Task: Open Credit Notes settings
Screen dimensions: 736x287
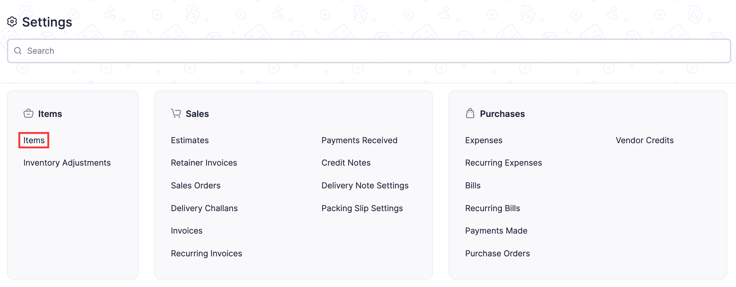Action: pos(346,162)
